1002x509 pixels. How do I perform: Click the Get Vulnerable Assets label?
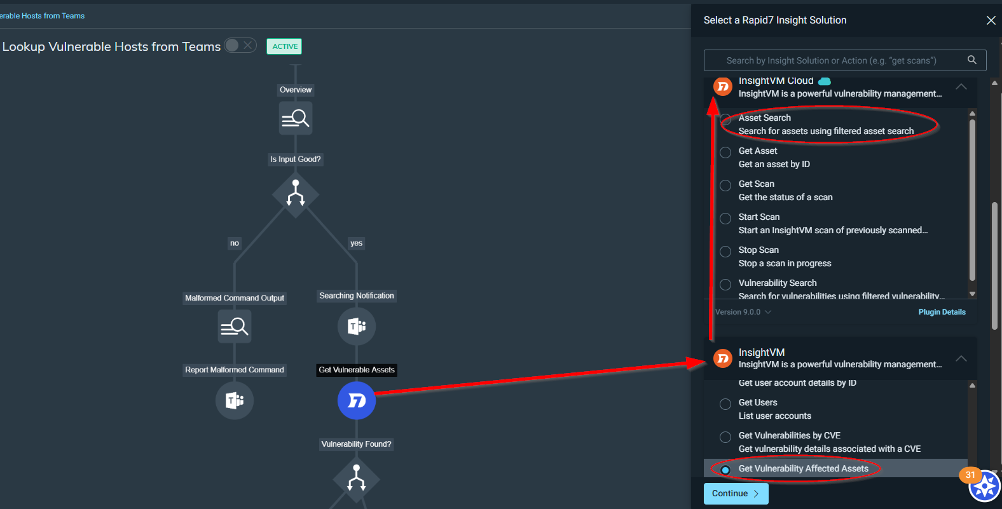(357, 370)
